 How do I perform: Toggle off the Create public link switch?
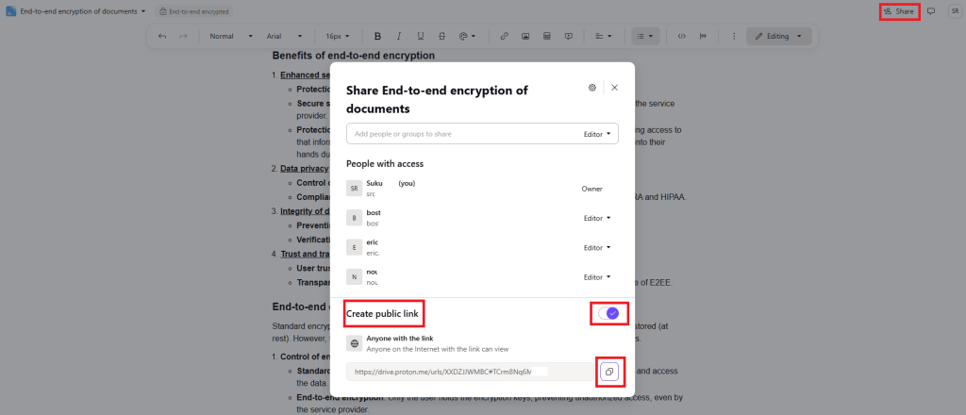point(608,313)
